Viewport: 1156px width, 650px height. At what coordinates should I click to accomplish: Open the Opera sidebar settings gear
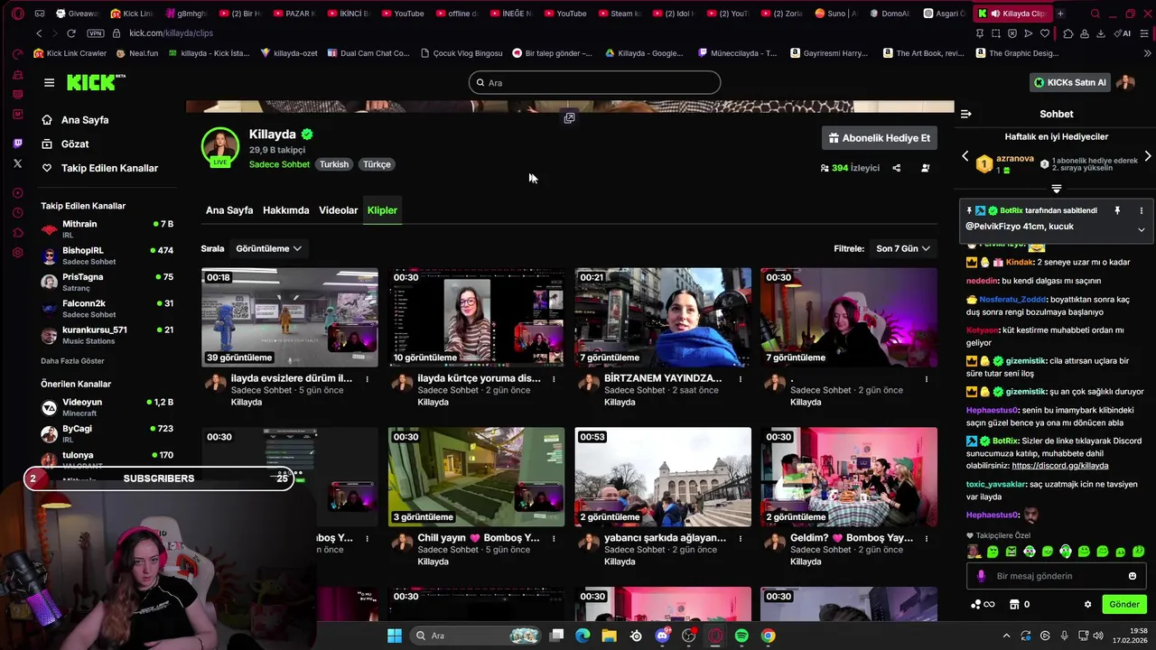point(18,253)
